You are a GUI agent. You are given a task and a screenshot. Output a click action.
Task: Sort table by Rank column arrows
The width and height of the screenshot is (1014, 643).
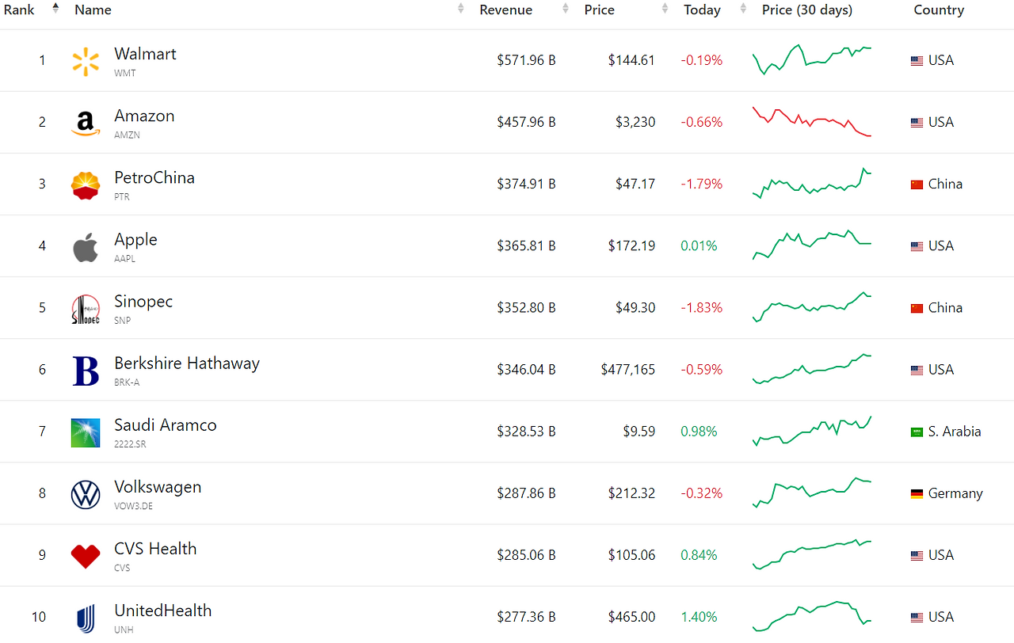(x=55, y=10)
